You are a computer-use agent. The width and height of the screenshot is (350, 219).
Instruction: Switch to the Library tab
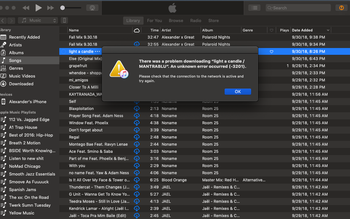pyautogui.click(x=133, y=20)
